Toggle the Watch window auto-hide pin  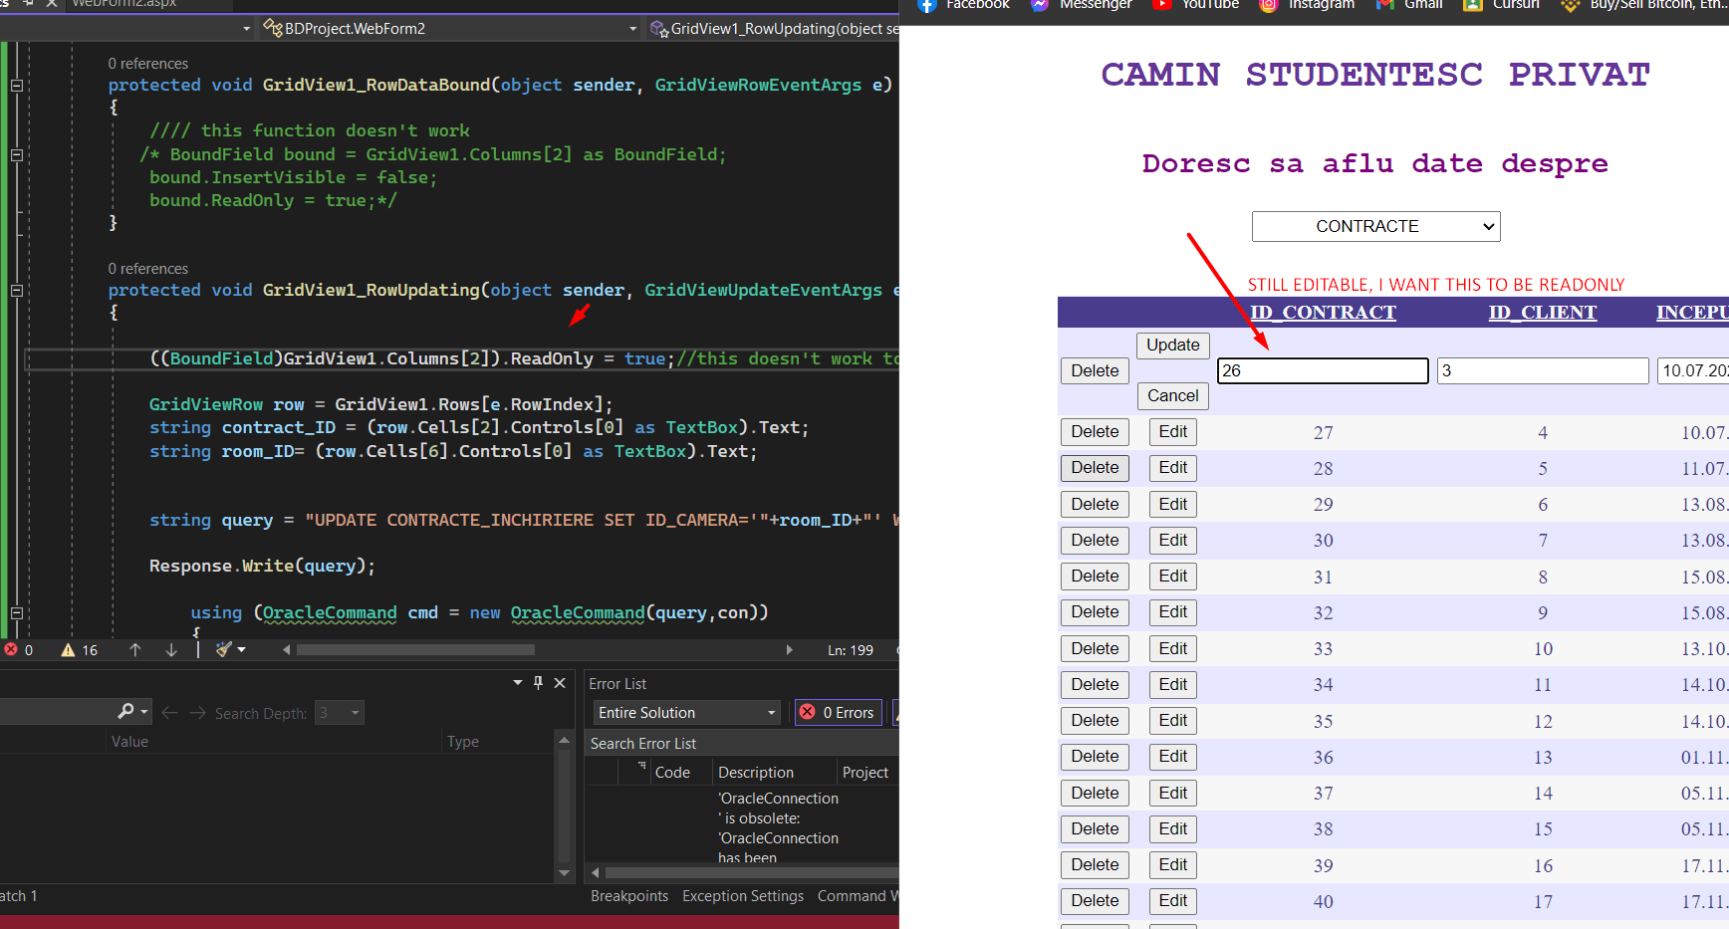click(x=538, y=682)
